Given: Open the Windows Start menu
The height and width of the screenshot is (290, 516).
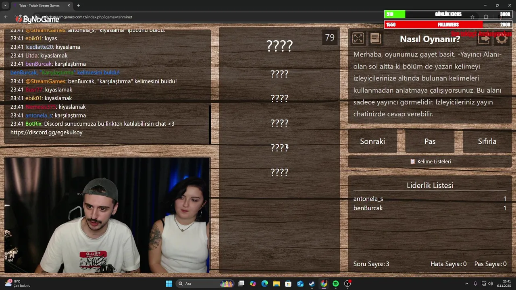Looking at the screenshot, I should pyautogui.click(x=169, y=284).
